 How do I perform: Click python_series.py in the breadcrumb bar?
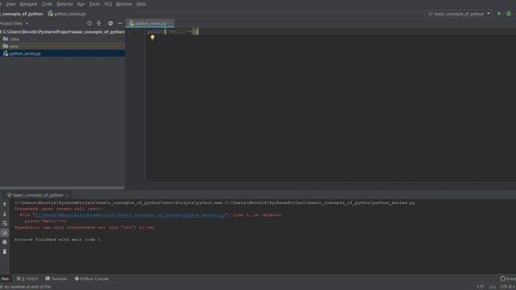67,14
